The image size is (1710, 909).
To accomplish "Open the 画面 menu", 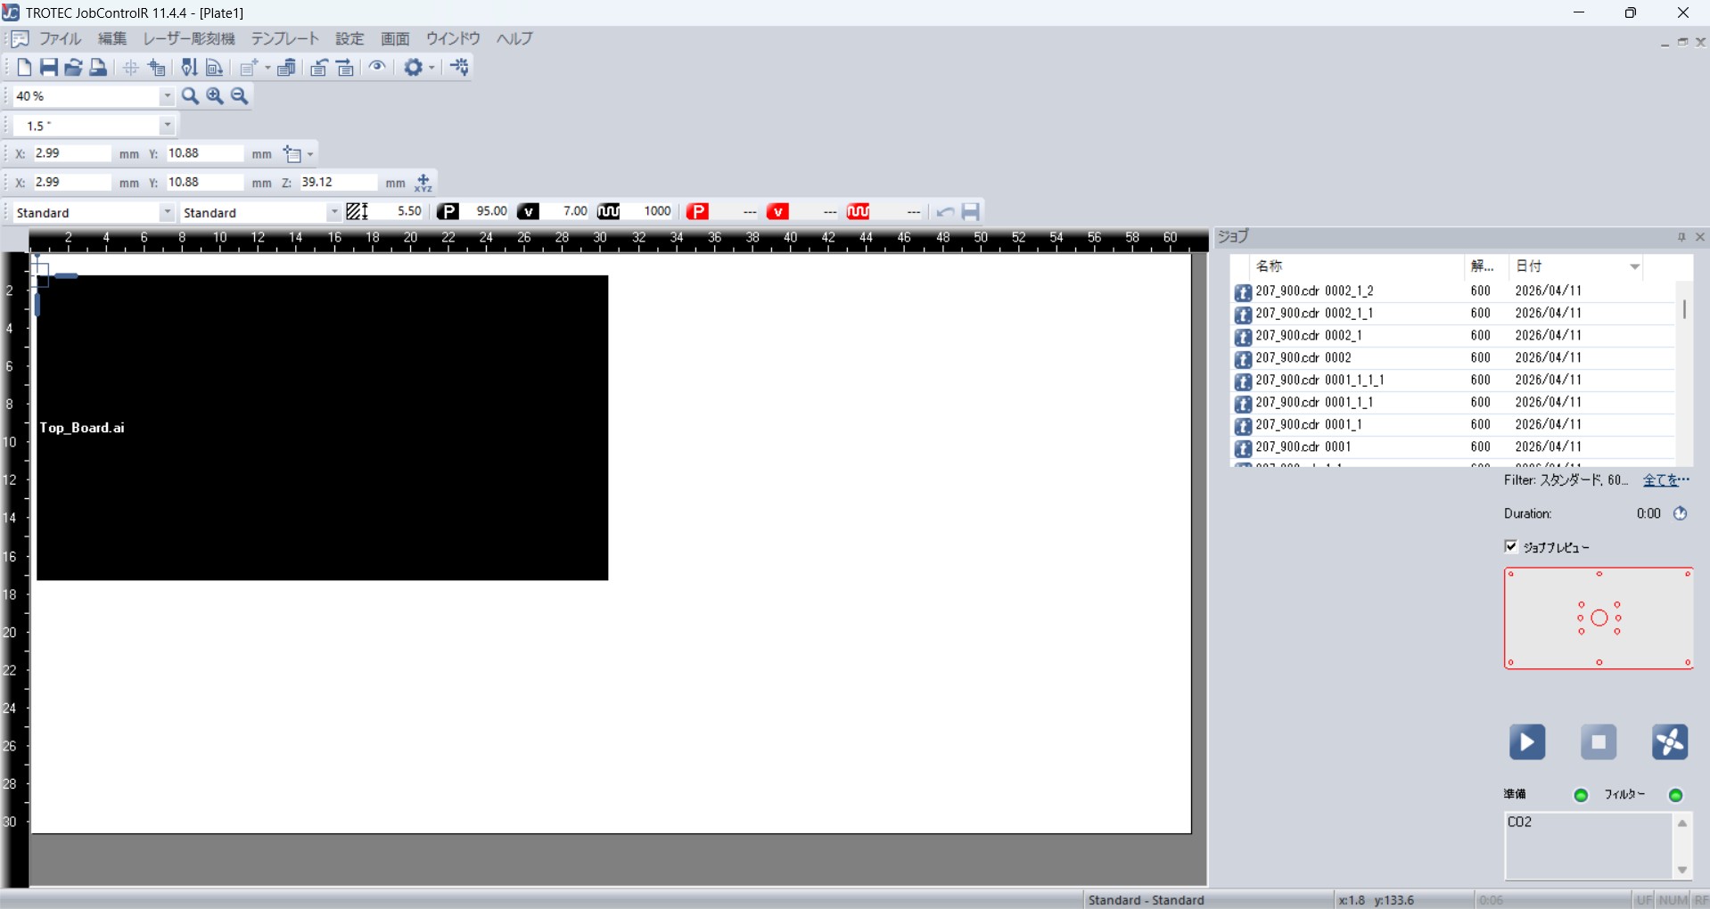I will (x=396, y=38).
